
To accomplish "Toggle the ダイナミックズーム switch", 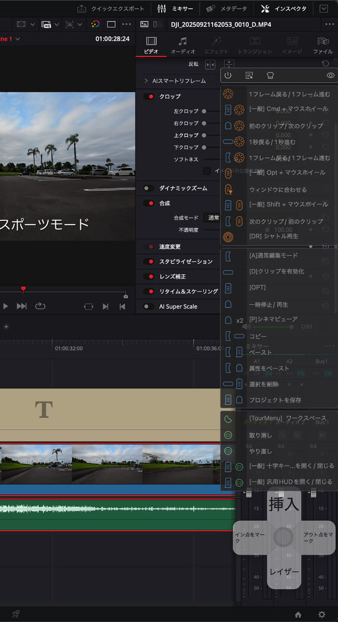I will pos(149,188).
